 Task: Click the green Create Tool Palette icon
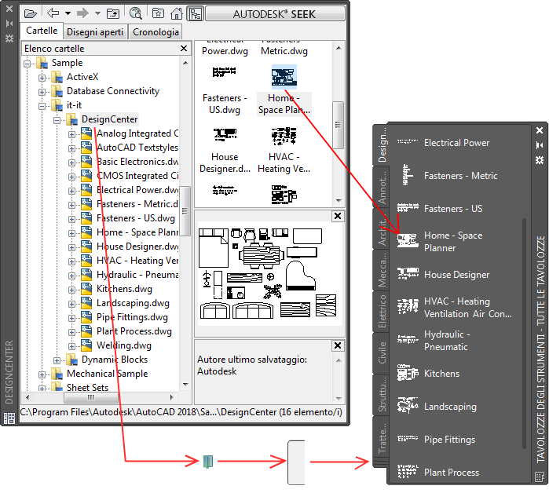[208, 462]
